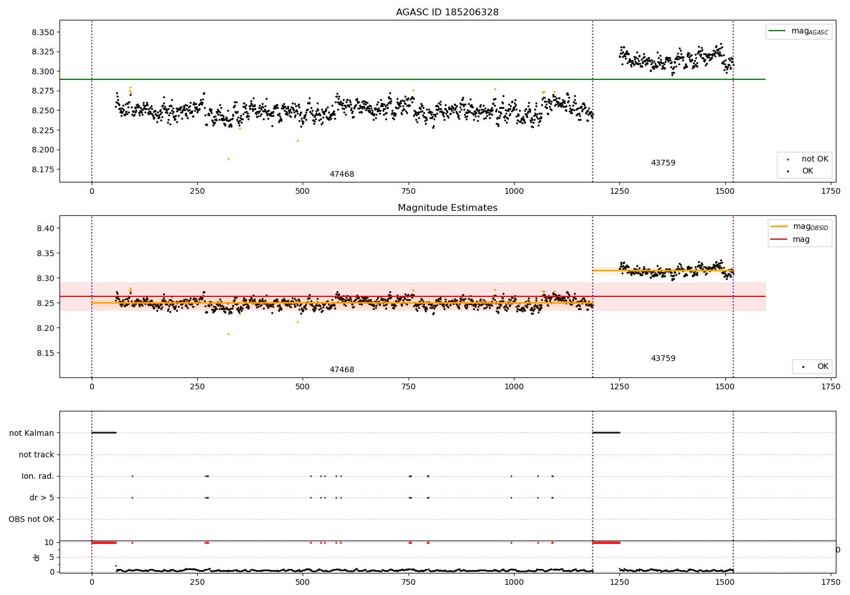850x595 pixels.
Task: Click the 750 x-axis tick under top plot
Action: click(409, 192)
